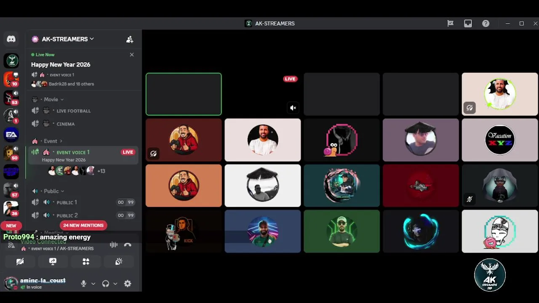The width and height of the screenshot is (539, 303).
Task: Select the orange background hoodie avatar tile
Action: pos(184,186)
